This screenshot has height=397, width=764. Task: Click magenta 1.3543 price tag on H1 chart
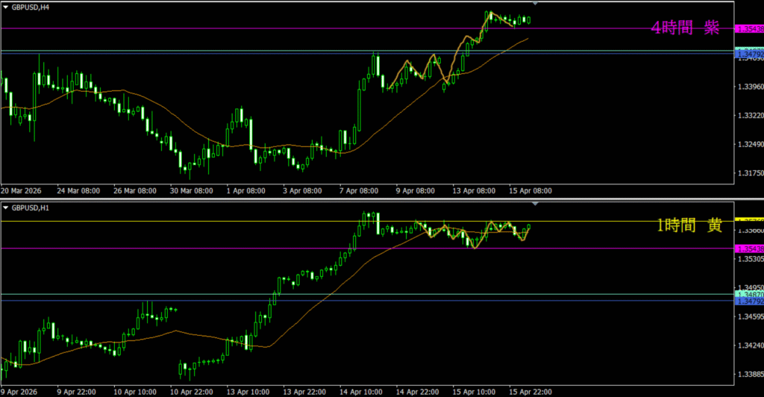point(748,248)
